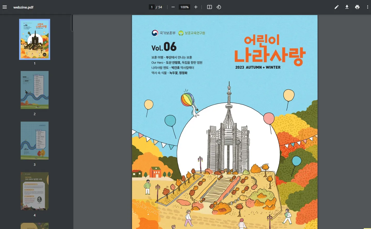
Task: Open page 4 from the thumbnail sidebar
Action: point(34,191)
